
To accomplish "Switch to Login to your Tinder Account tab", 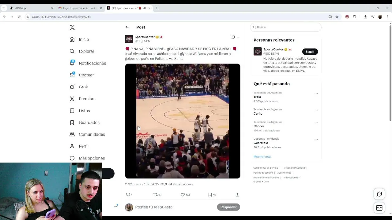I will [x=80, y=8].
